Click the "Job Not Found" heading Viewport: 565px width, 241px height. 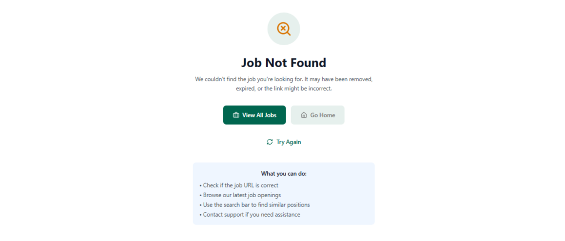click(x=283, y=63)
